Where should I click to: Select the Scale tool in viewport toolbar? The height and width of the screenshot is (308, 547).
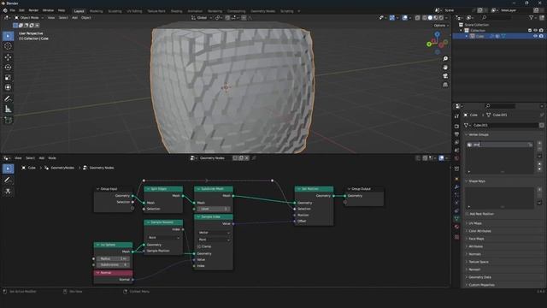[x=8, y=78]
